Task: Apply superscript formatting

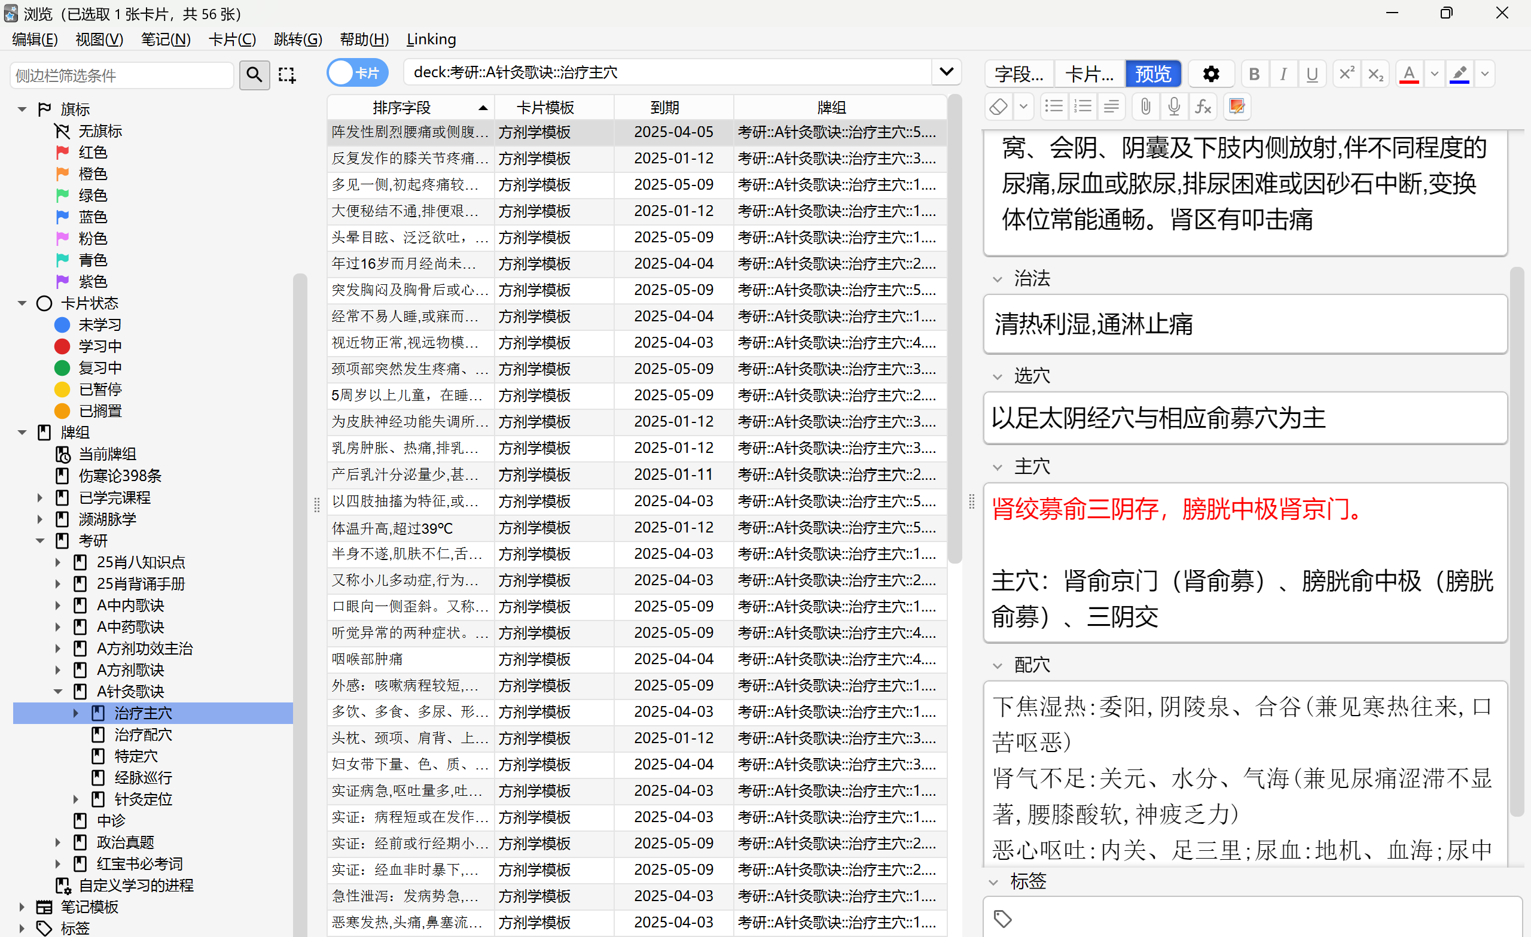Action: coord(1346,74)
